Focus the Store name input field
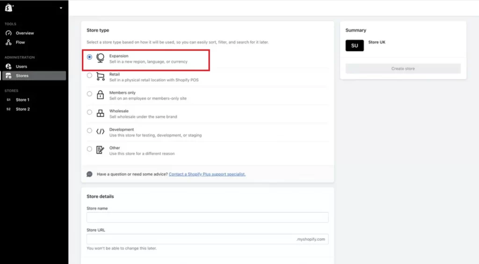Screen dimensions: 479x264 (207, 217)
